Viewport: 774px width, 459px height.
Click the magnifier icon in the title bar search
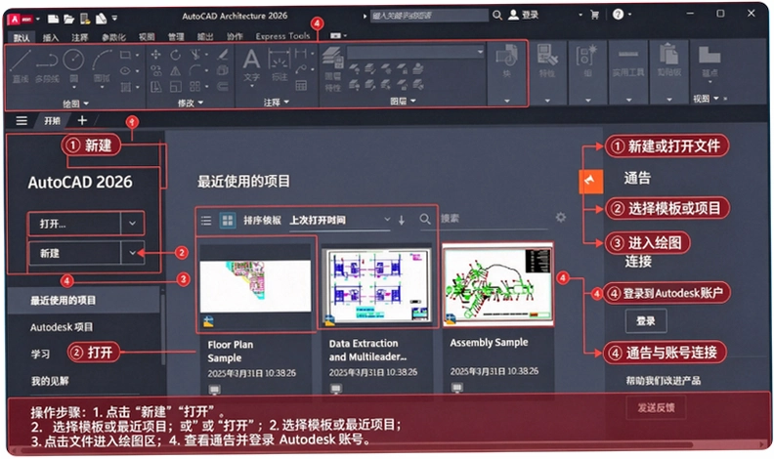point(497,16)
